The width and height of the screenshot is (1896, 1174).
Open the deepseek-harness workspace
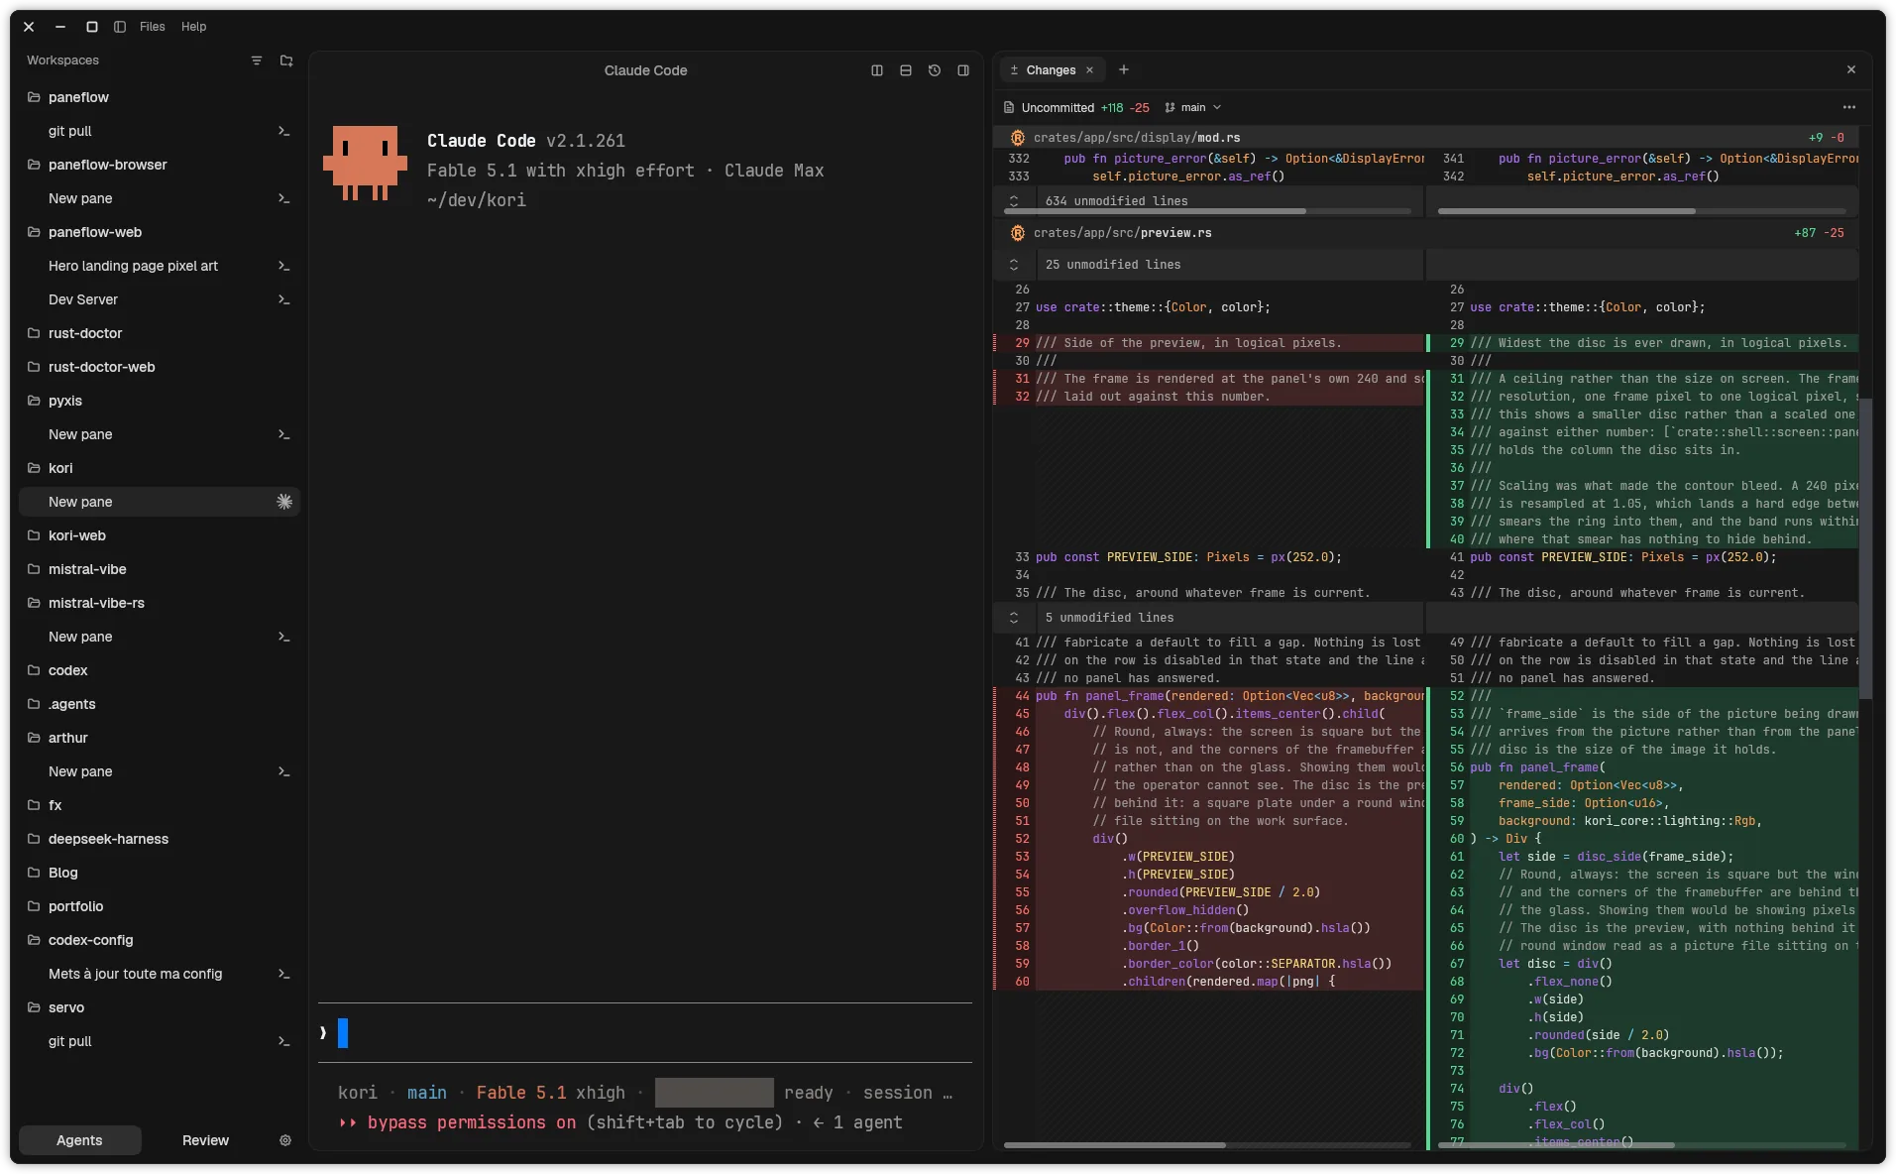160,839
